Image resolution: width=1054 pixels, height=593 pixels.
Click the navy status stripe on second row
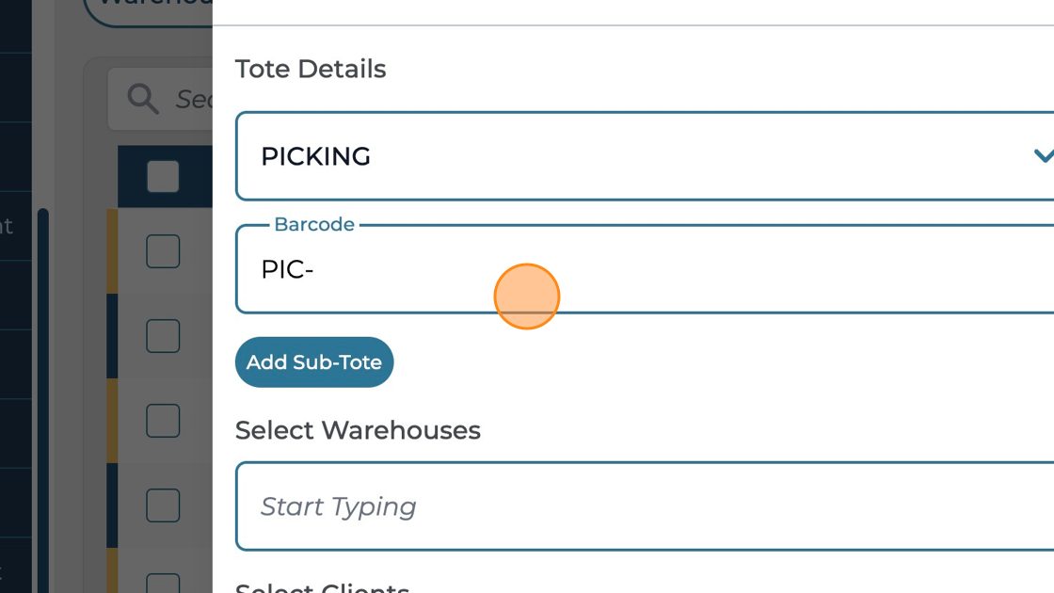coord(112,336)
